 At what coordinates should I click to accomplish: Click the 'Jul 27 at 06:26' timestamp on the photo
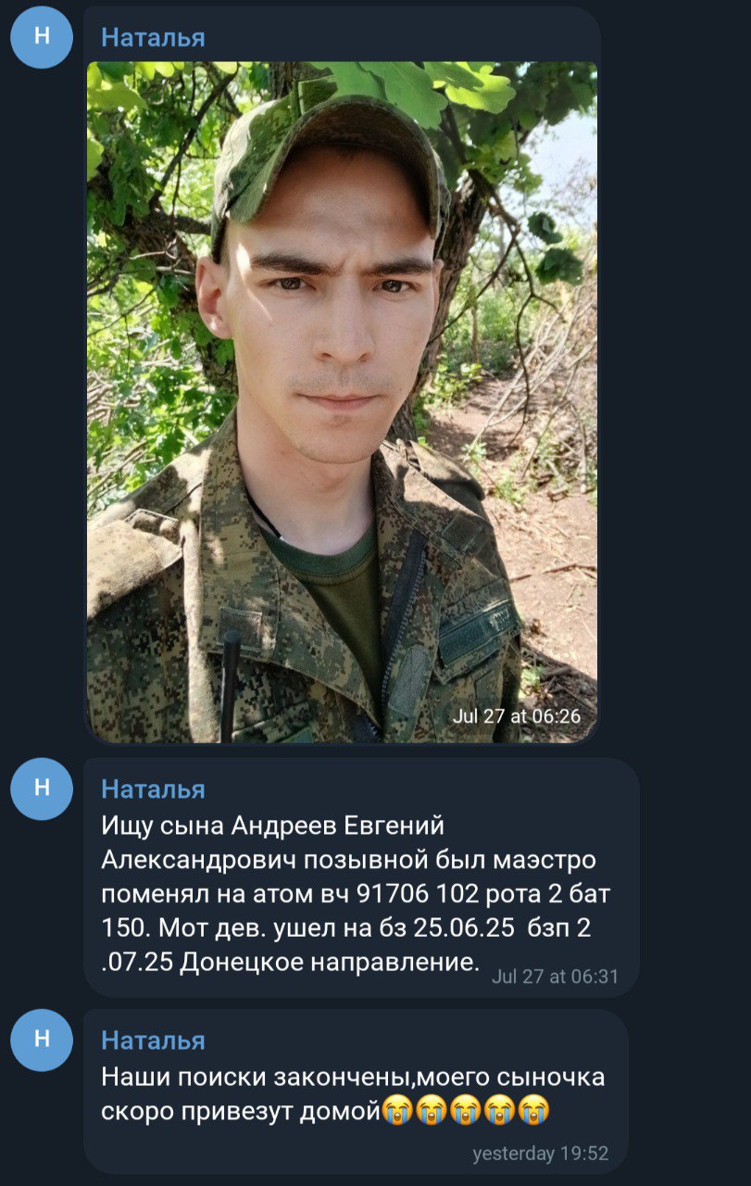tap(517, 716)
